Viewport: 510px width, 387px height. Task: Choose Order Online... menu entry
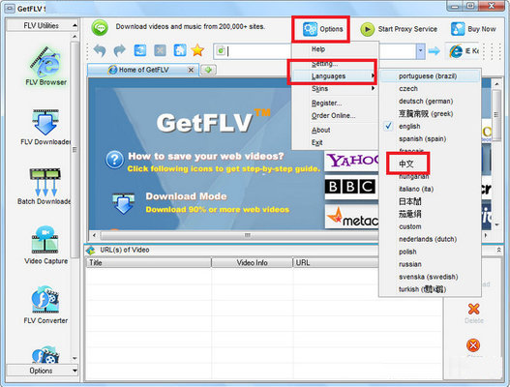pyautogui.click(x=335, y=115)
